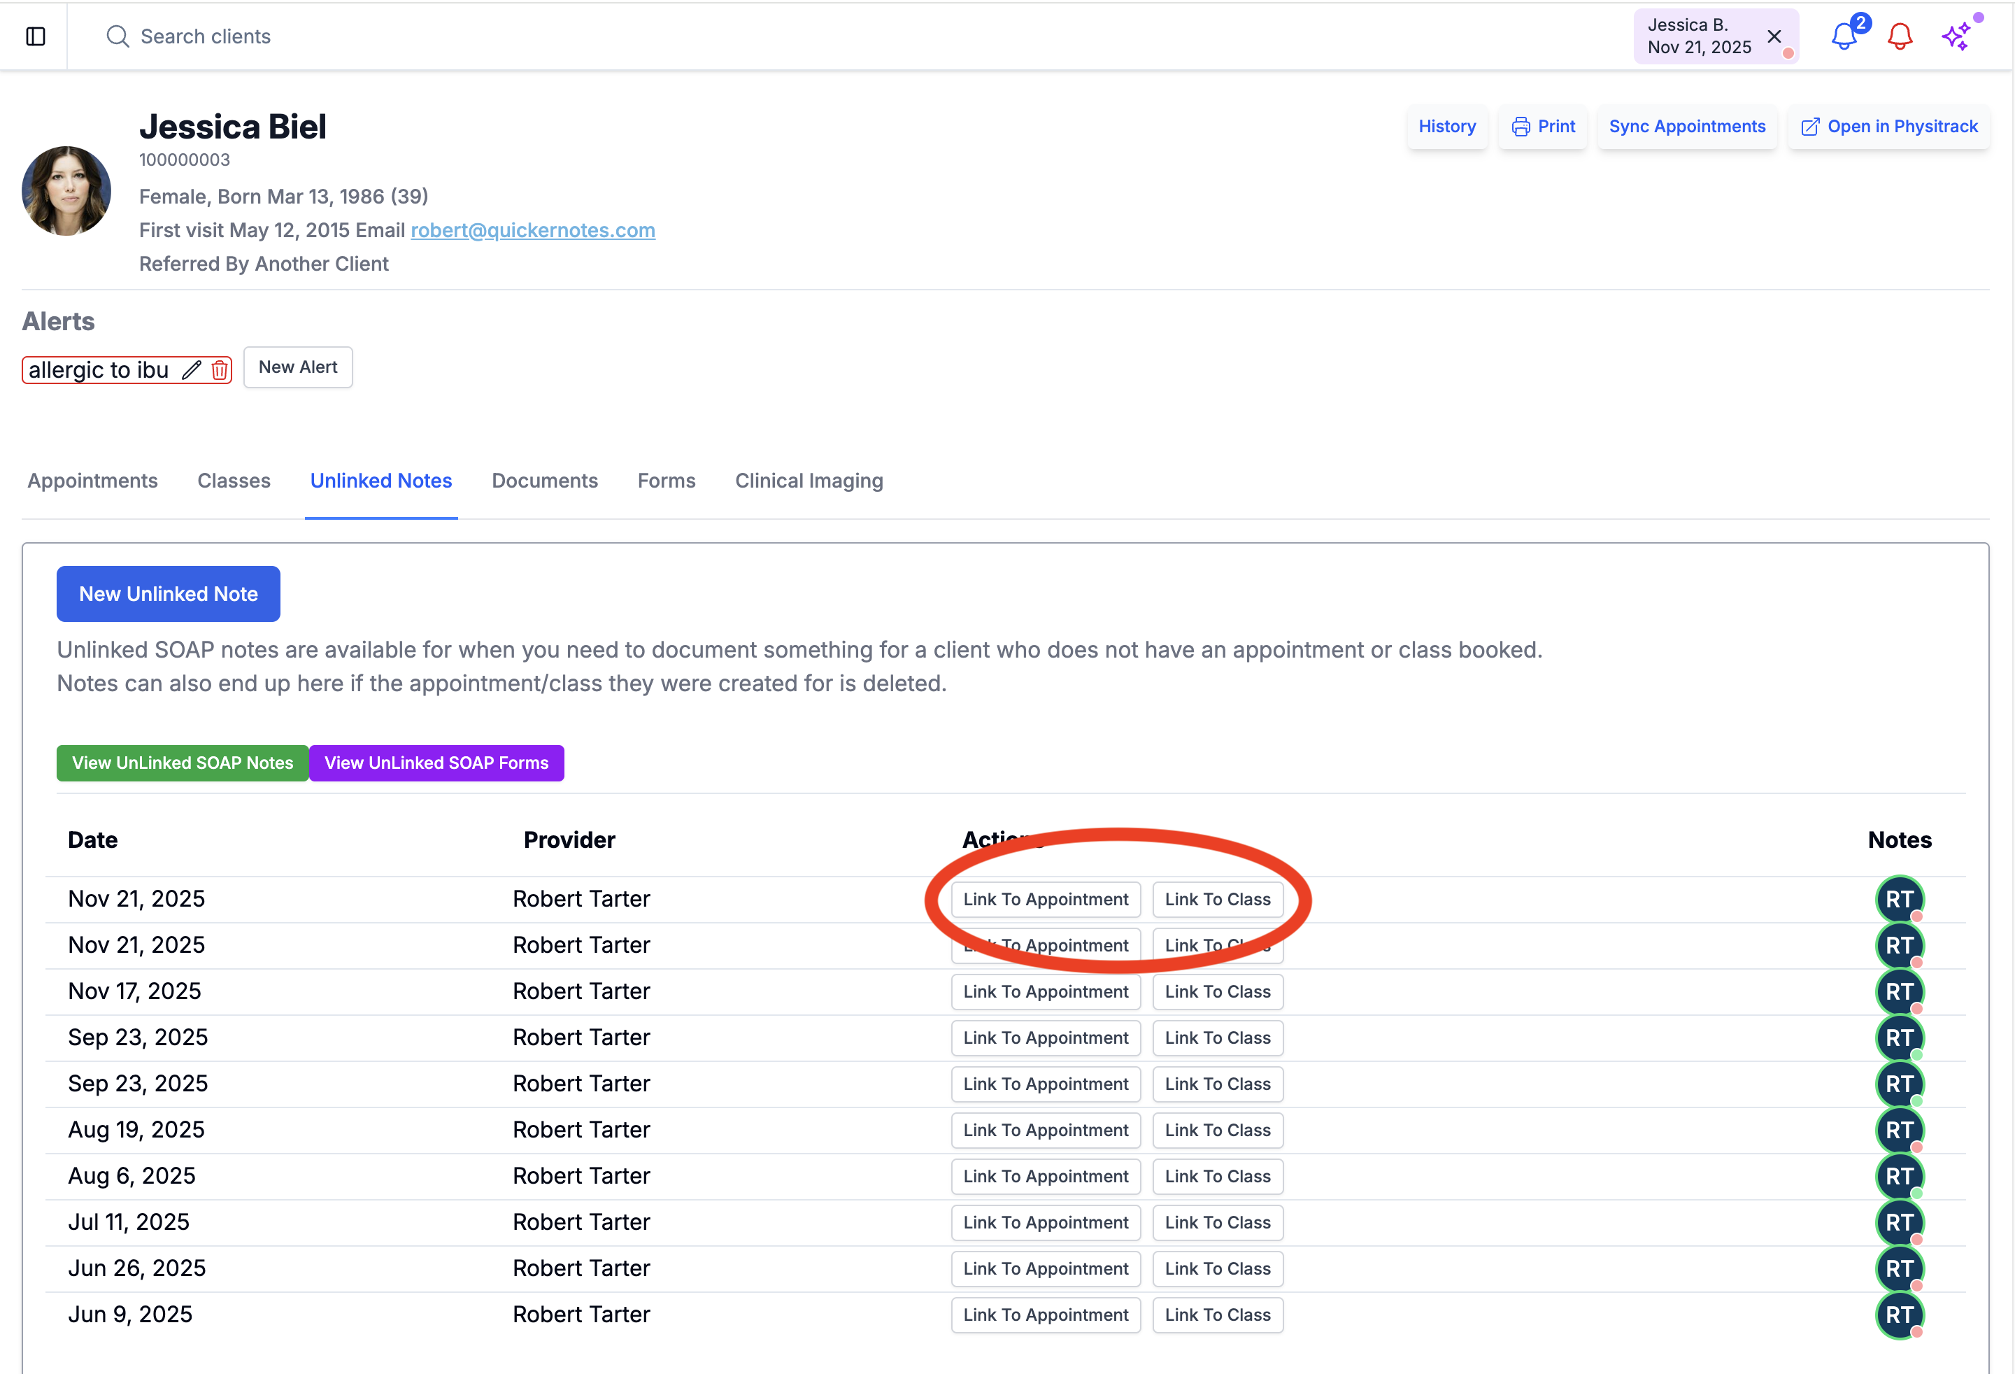Open the purple AI sparkles icon
Image resolution: width=2015 pixels, height=1374 pixels.
pyautogui.click(x=1956, y=36)
